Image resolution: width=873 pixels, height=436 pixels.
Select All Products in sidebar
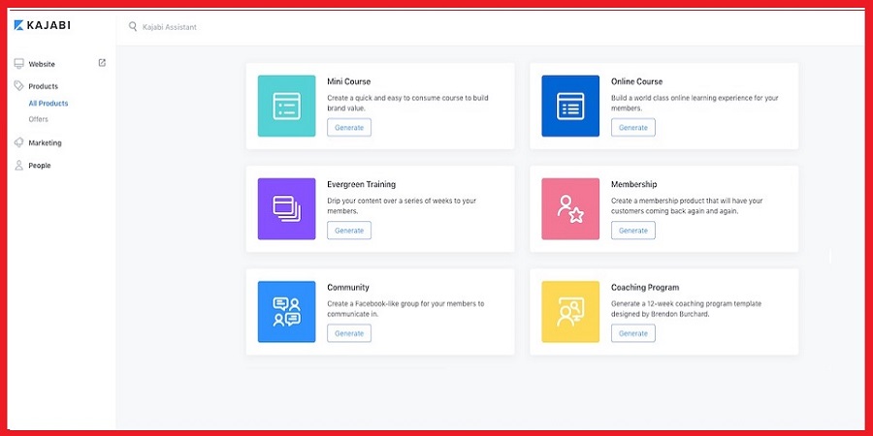(48, 104)
